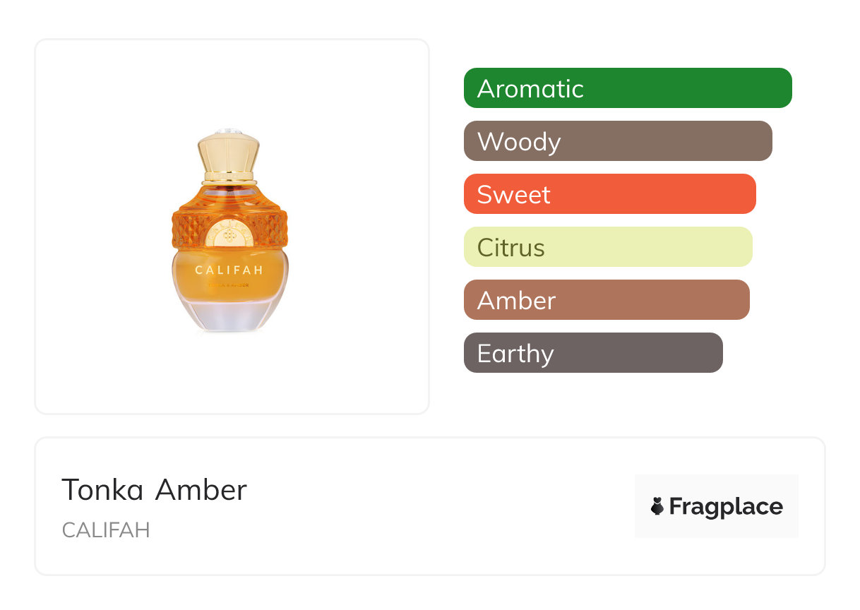Select the green Aromatic accord bar
Viewport: 860px width, 610px height.
coord(627,88)
